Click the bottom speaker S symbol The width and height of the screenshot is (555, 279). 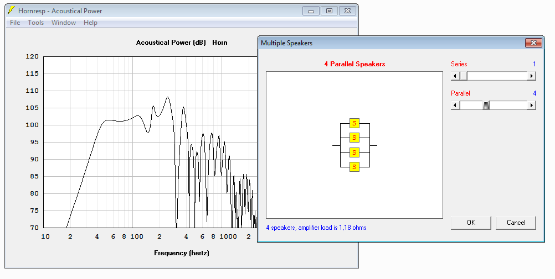[x=354, y=167]
